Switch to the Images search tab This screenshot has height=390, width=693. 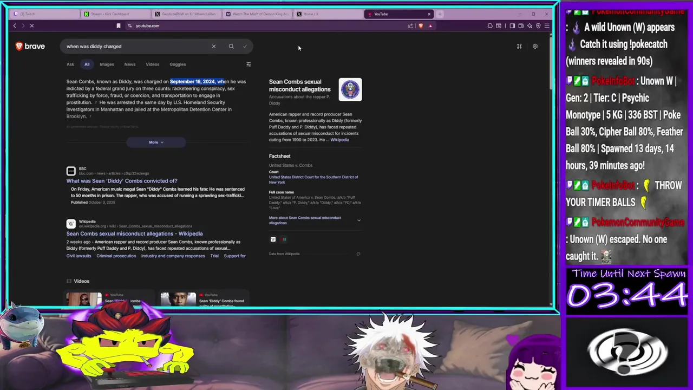[x=107, y=64]
